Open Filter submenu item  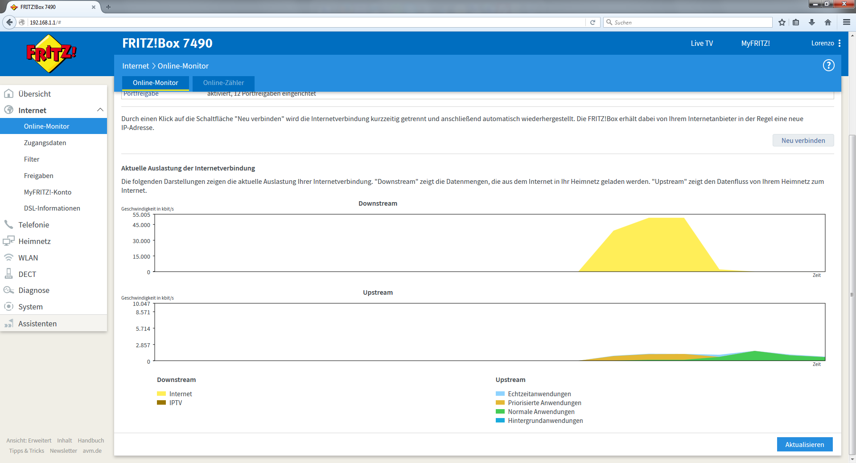[x=32, y=159]
